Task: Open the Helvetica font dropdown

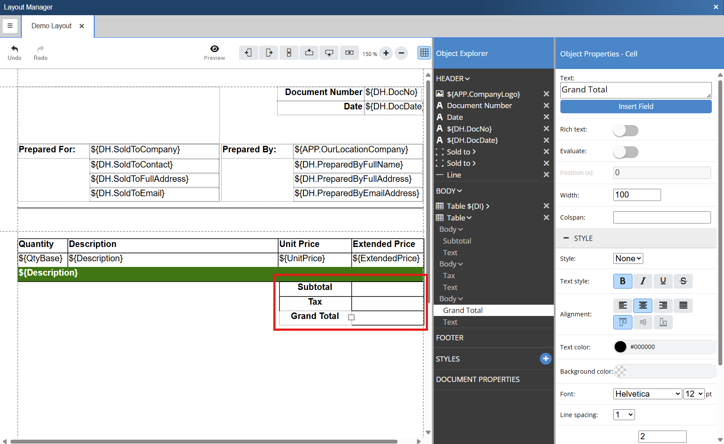Action: point(647,394)
